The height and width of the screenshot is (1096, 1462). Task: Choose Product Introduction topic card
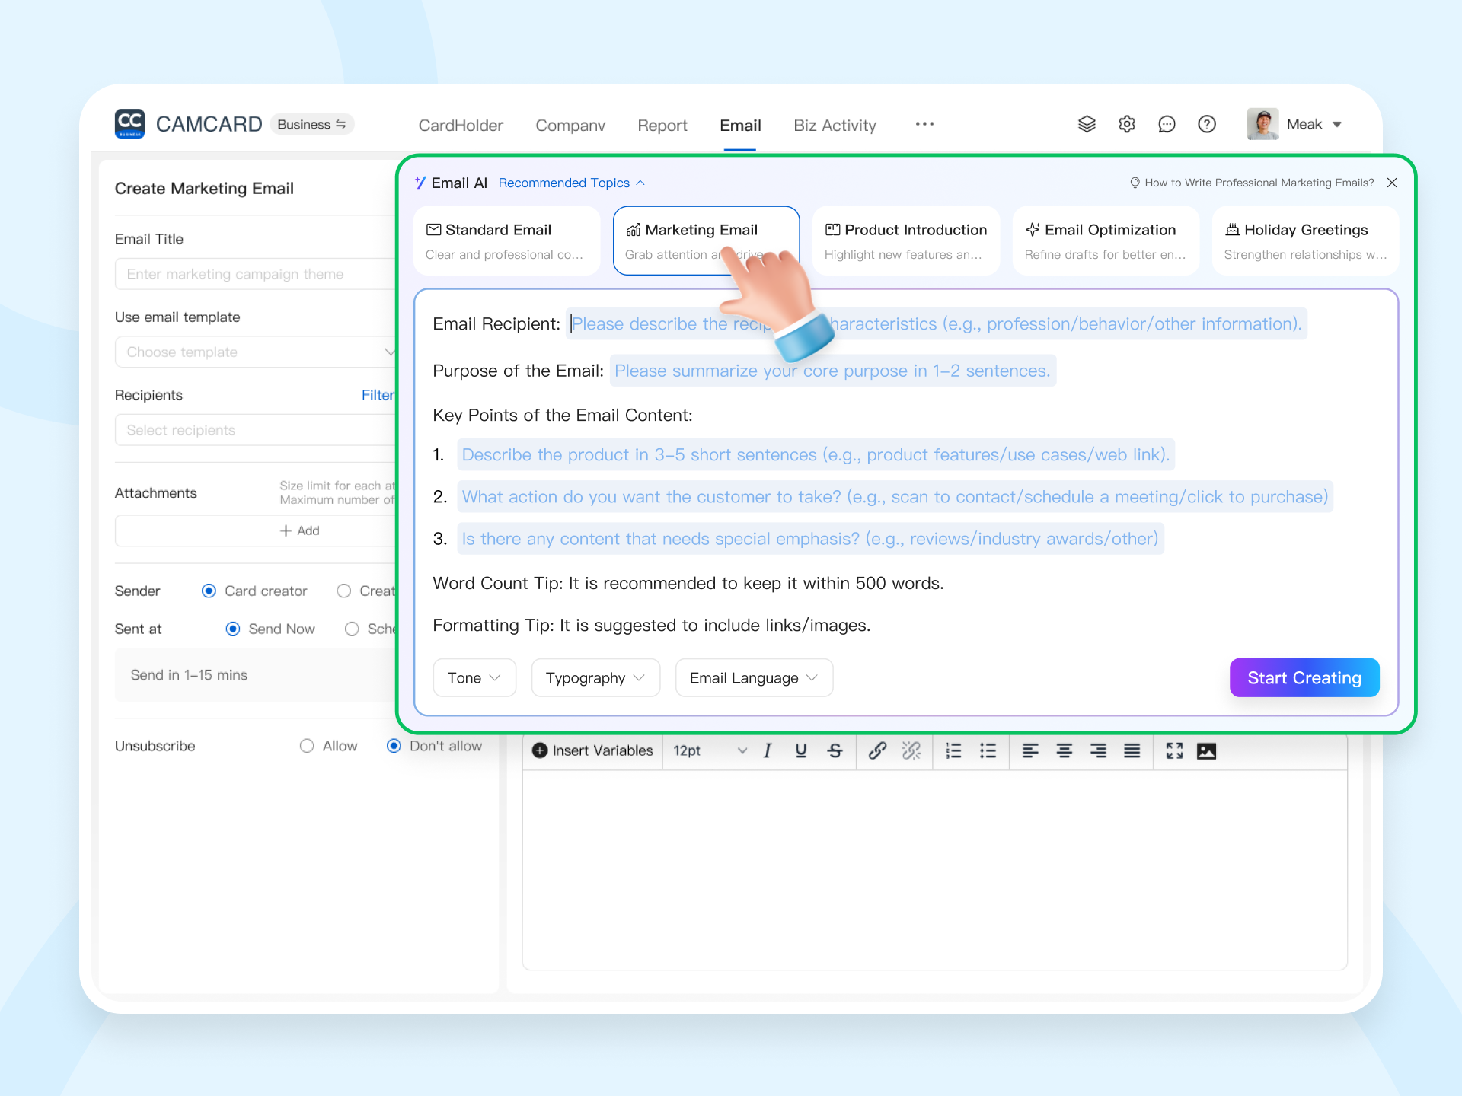coord(906,241)
